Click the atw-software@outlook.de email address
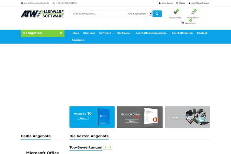Viewport: 231px width, 154px height. tap(36, 3)
